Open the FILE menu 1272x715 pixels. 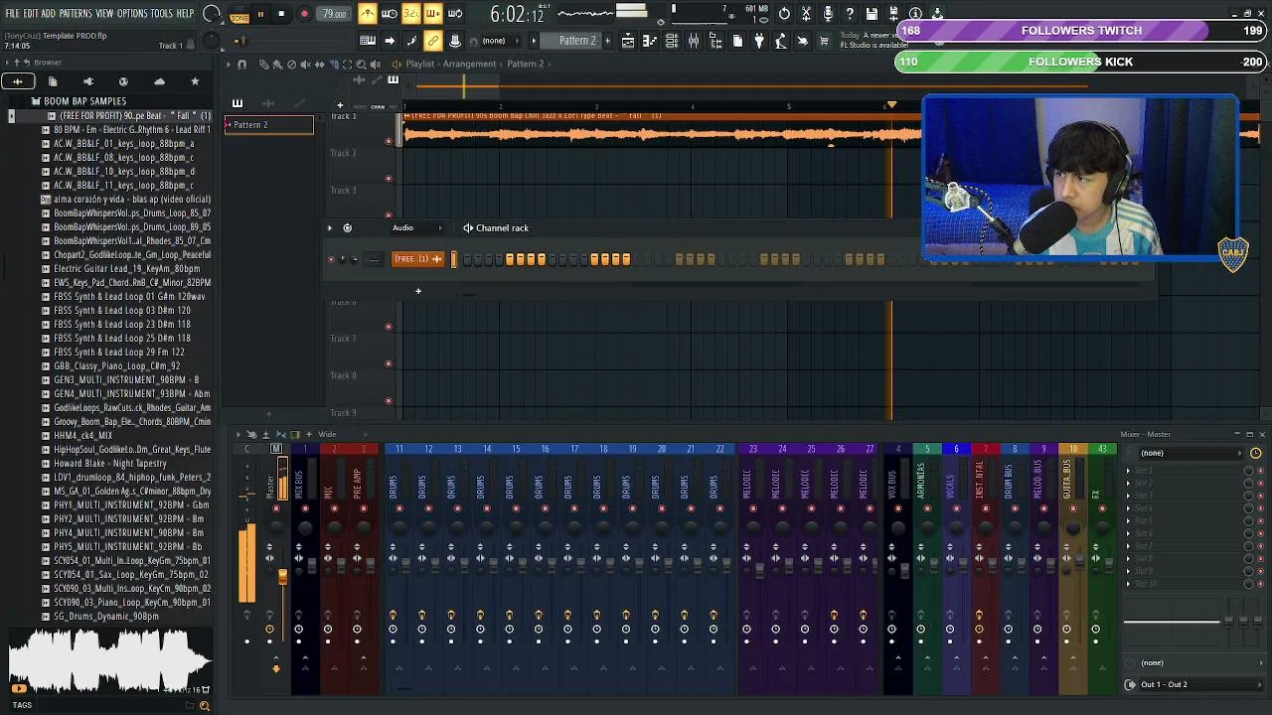click(x=13, y=14)
